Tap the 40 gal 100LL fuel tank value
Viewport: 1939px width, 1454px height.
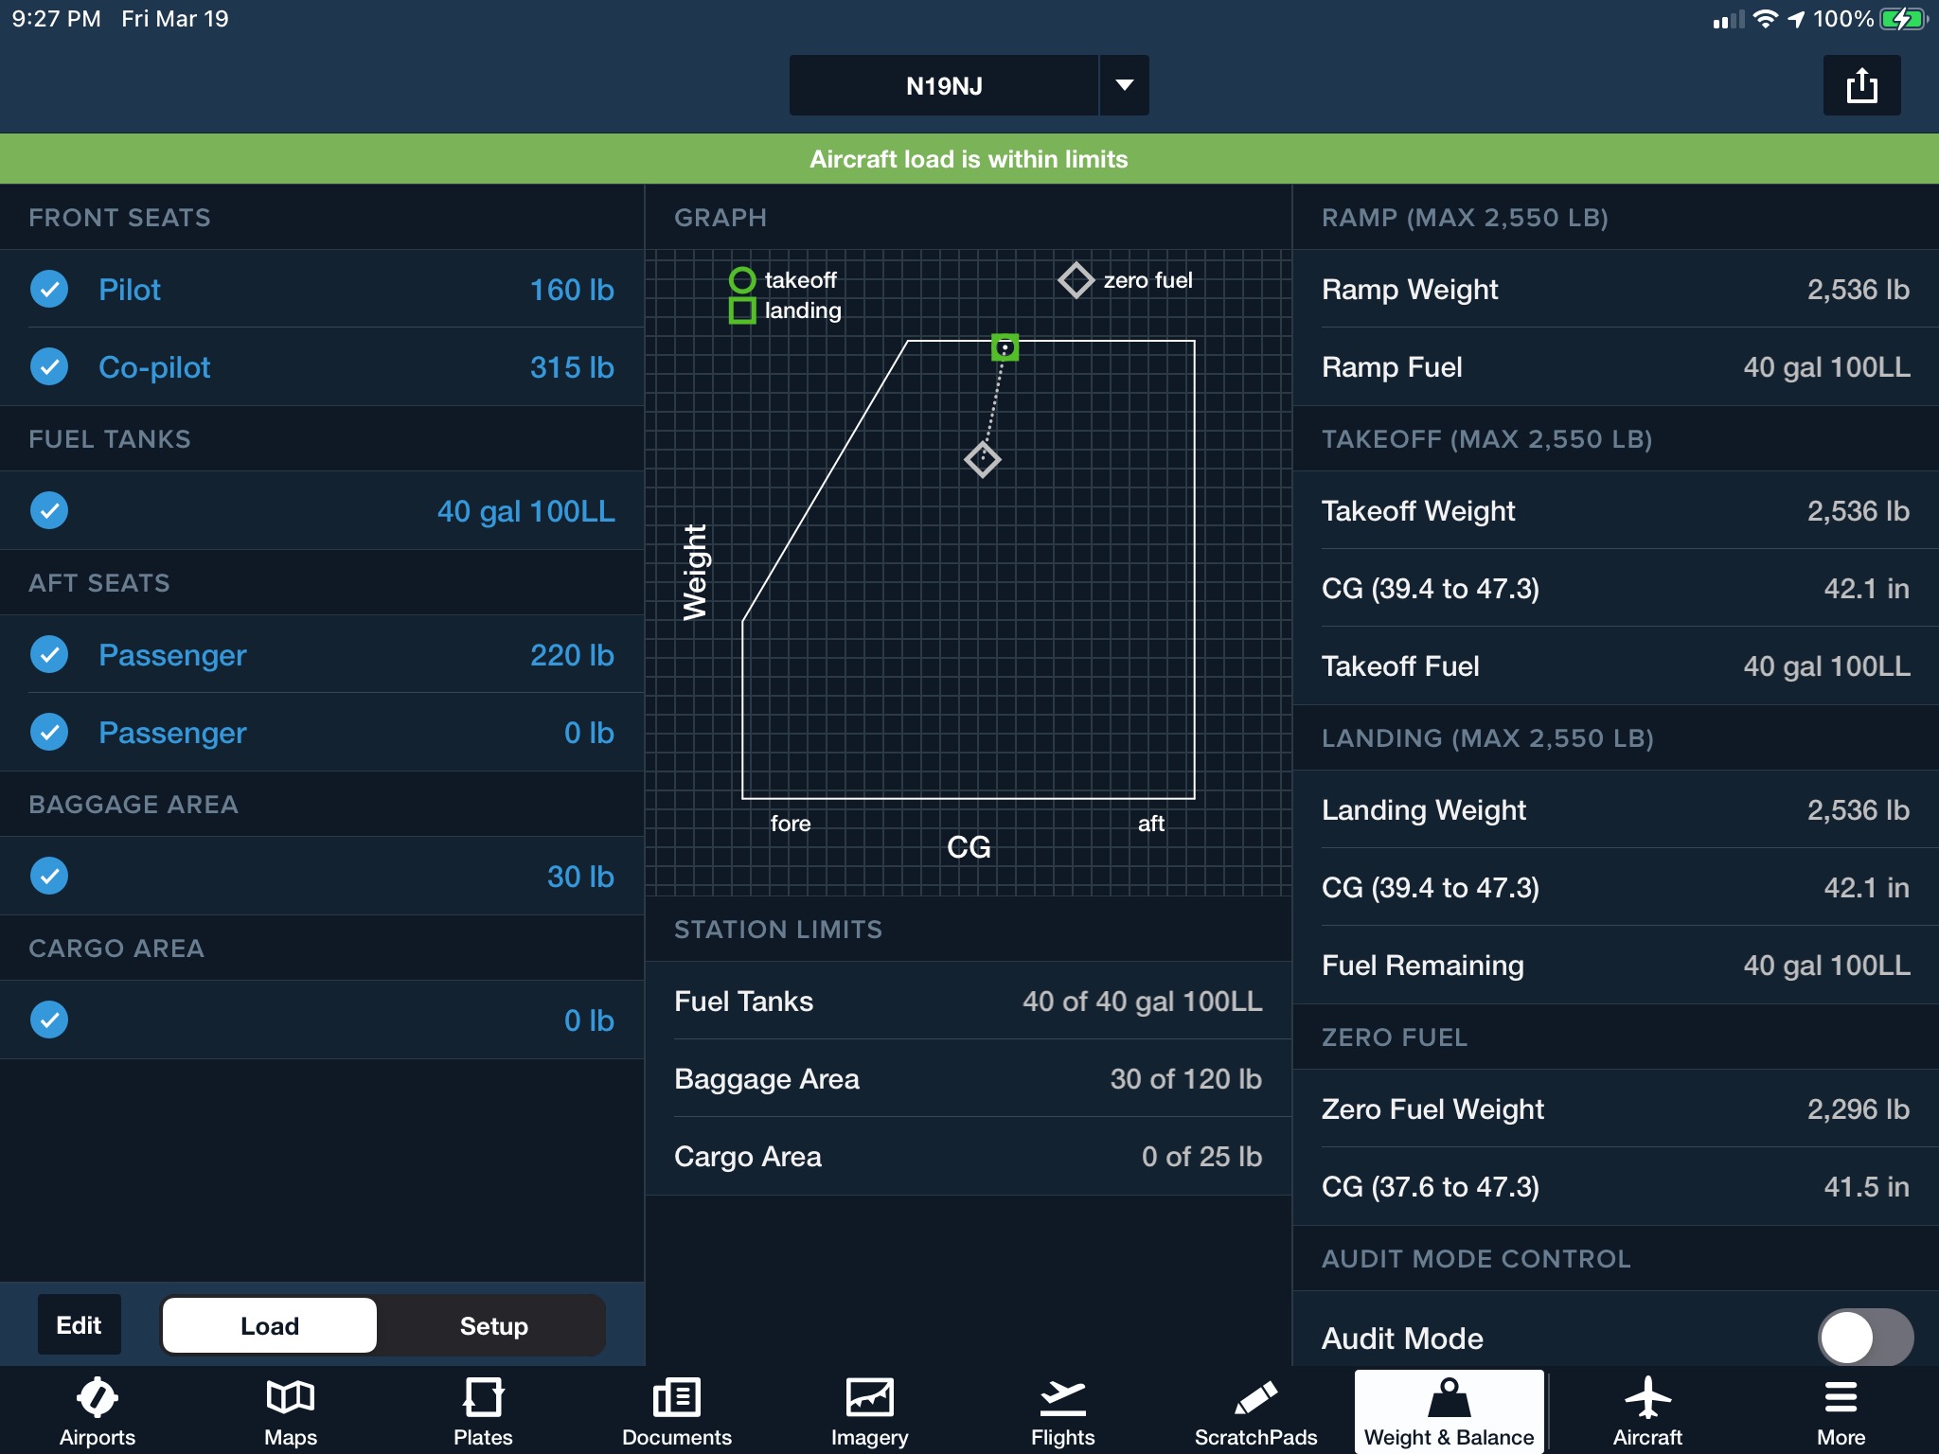pos(525,511)
